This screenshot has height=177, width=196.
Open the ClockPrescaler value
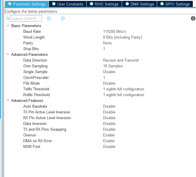[x=104, y=77]
